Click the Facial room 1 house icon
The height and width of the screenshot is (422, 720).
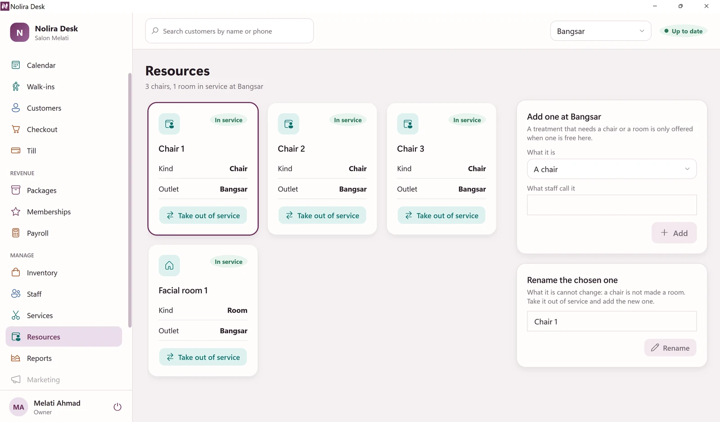pos(169,266)
